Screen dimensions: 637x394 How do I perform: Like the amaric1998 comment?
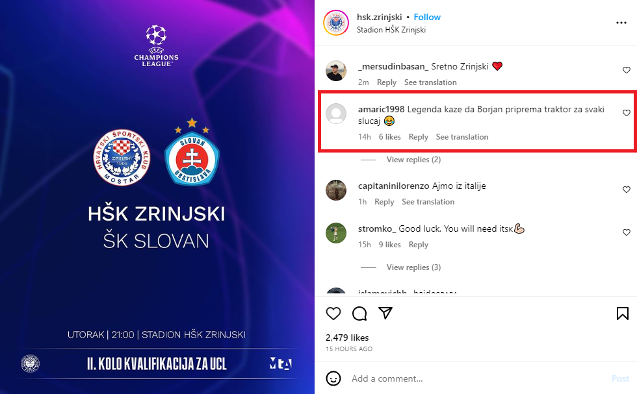pos(627,113)
